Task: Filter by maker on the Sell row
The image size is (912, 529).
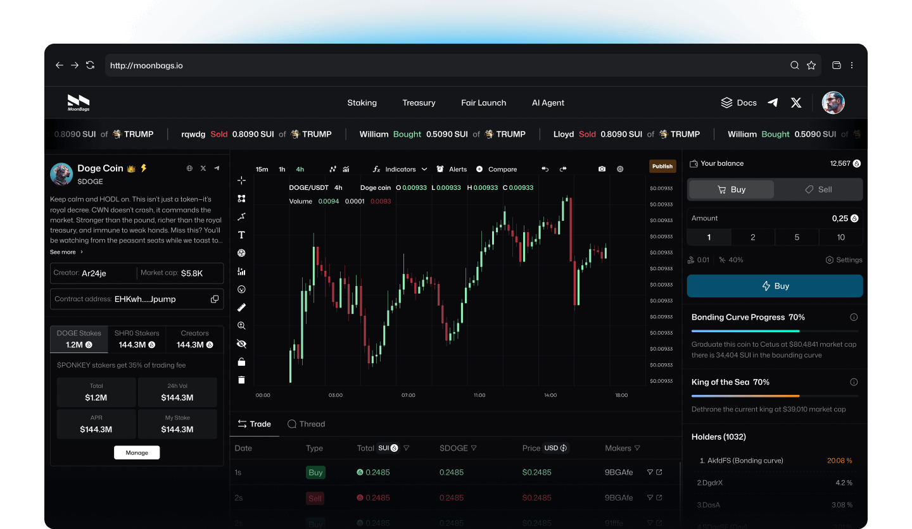Action: pos(650,498)
